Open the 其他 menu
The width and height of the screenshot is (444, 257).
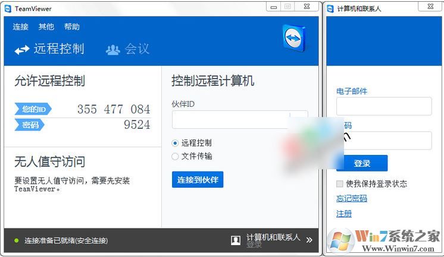(46, 27)
